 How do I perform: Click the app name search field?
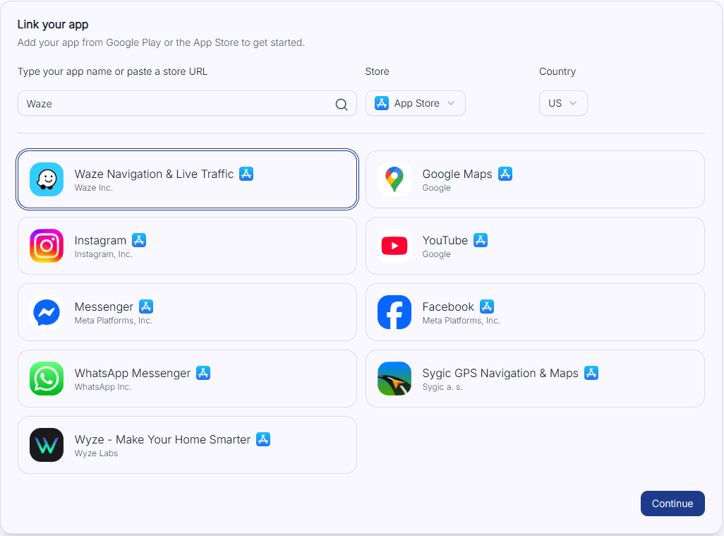(176, 104)
